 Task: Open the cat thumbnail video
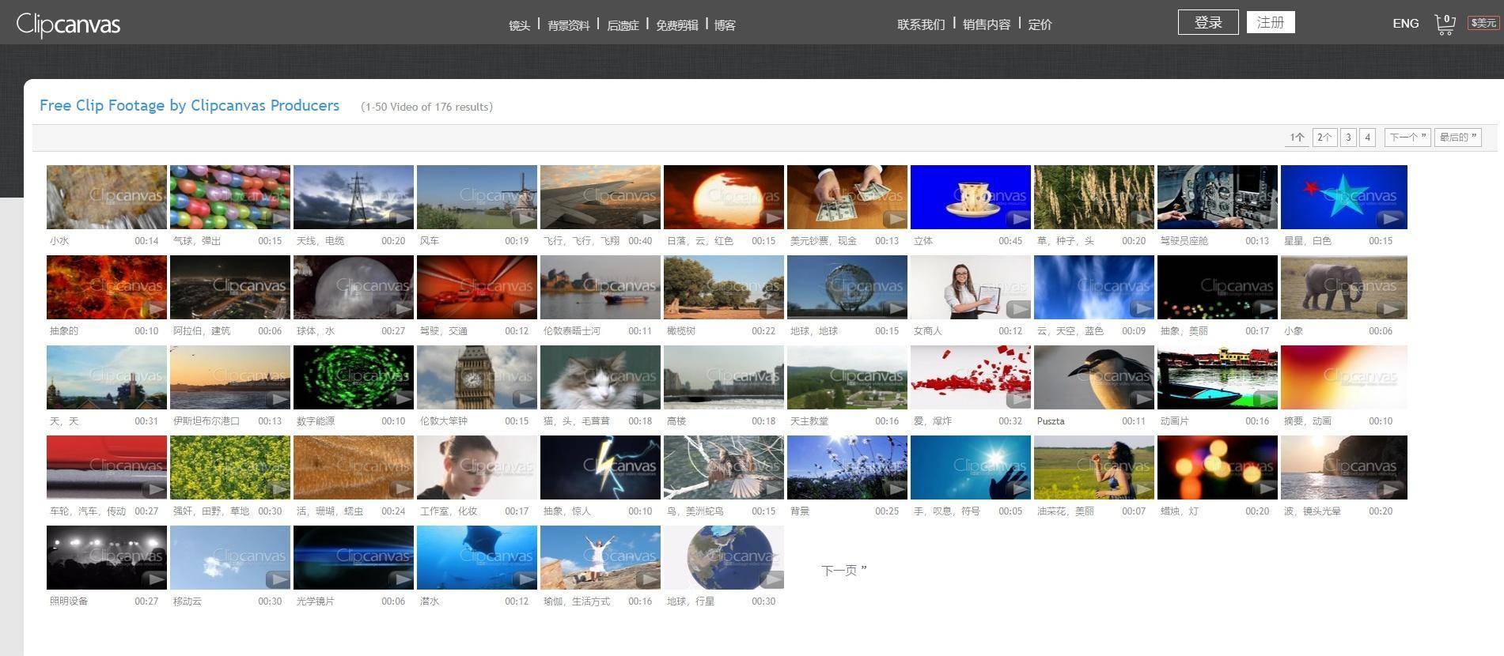tap(600, 377)
